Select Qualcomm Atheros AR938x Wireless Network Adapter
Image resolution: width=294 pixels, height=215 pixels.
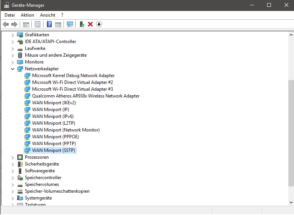point(86,96)
